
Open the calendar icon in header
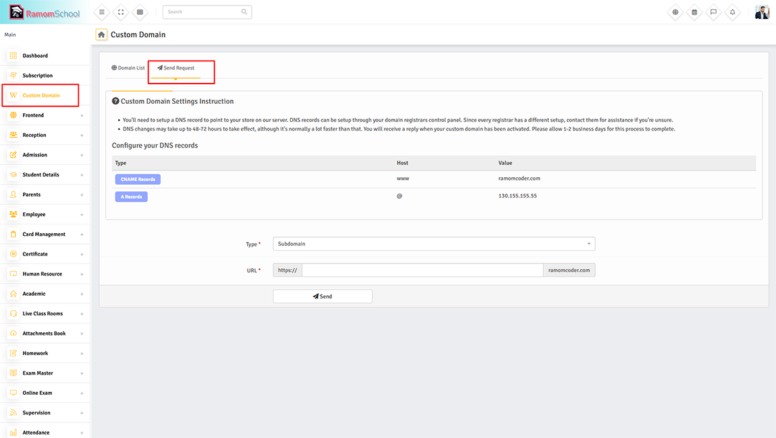[x=694, y=12]
